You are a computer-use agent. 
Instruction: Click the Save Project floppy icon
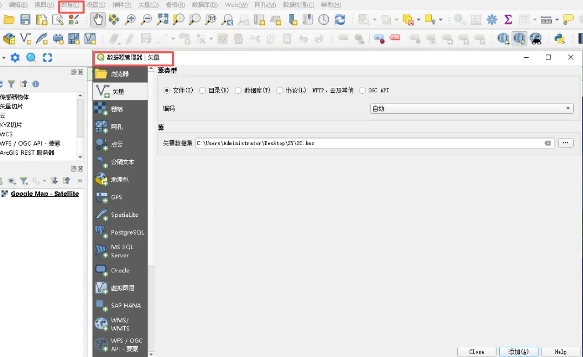click(x=25, y=20)
